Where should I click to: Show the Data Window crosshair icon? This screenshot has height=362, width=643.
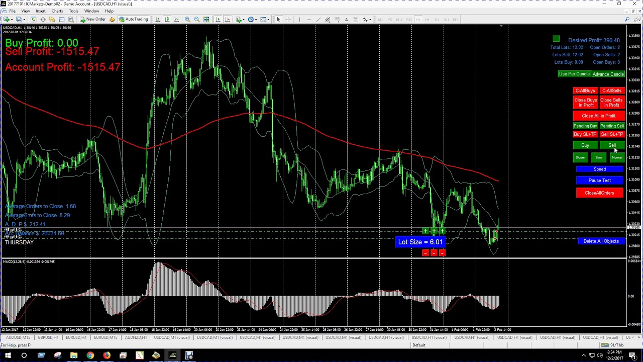click(43, 19)
